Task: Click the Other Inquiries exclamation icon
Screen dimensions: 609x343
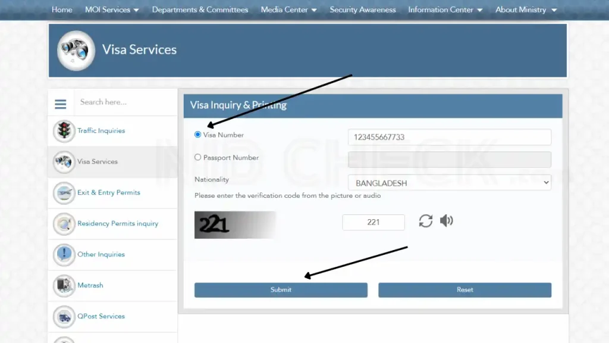Action: coord(64,255)
